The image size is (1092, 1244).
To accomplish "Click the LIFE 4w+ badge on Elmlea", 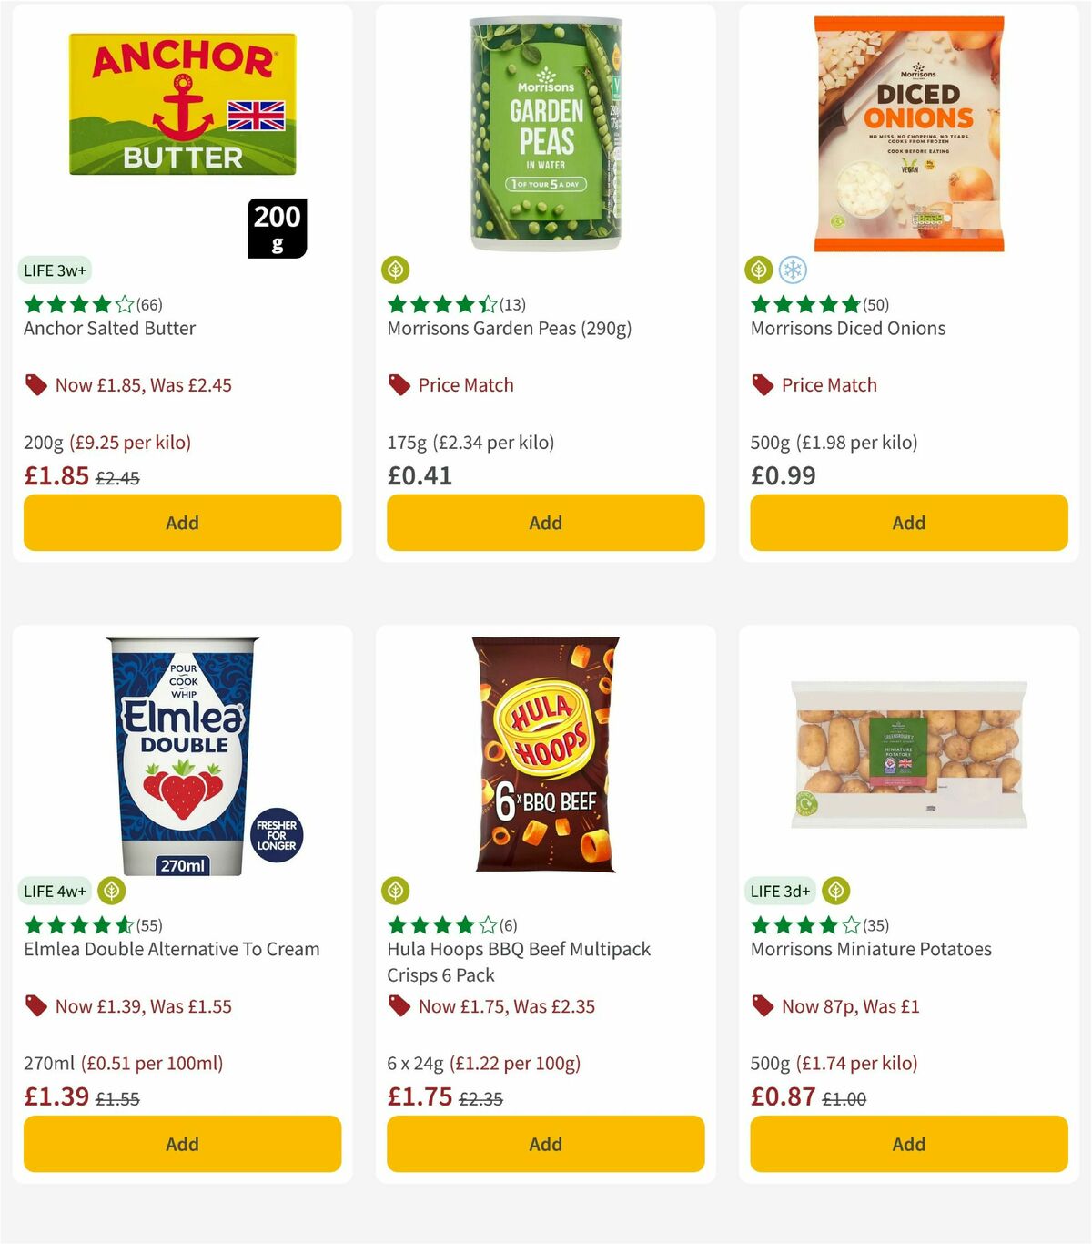I will [x=55, y=891].
